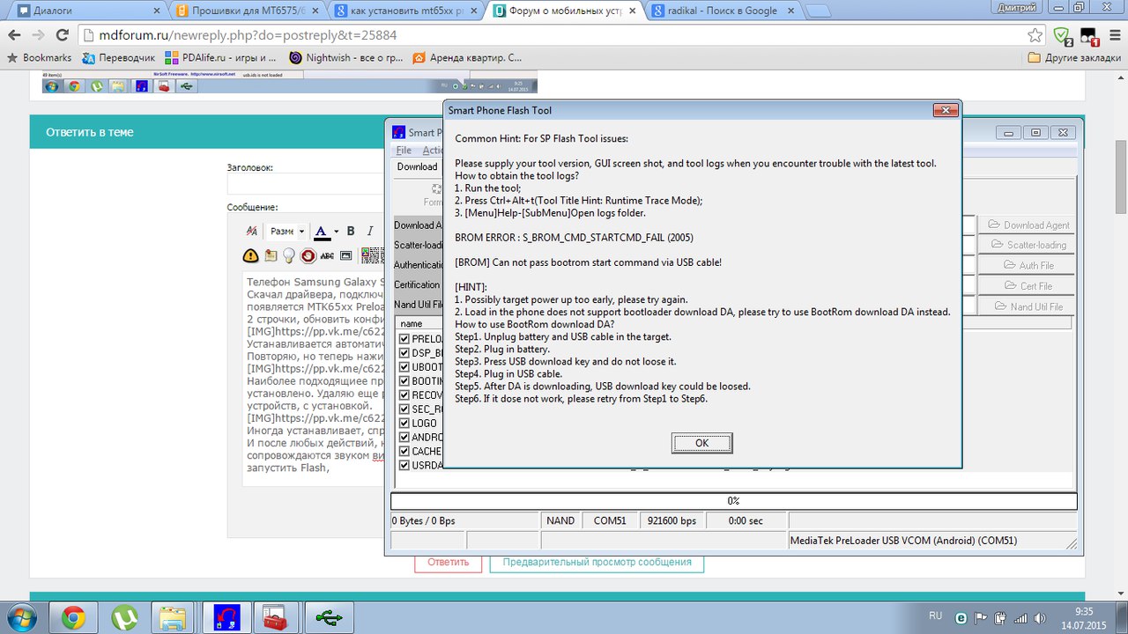Toggle the CACHE partition checkbox
Screen dimensions: 1128x634
click(x=404, y=452)
